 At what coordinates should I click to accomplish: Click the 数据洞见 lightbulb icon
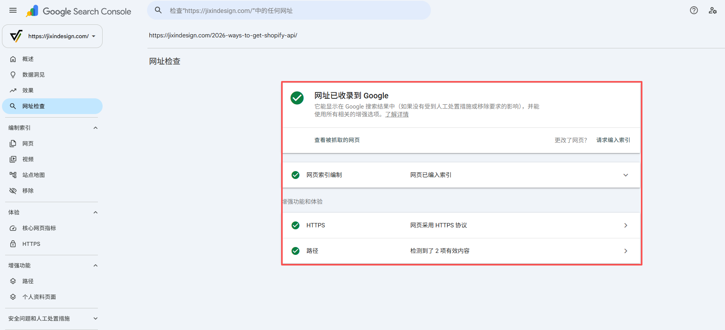point(13,75)
